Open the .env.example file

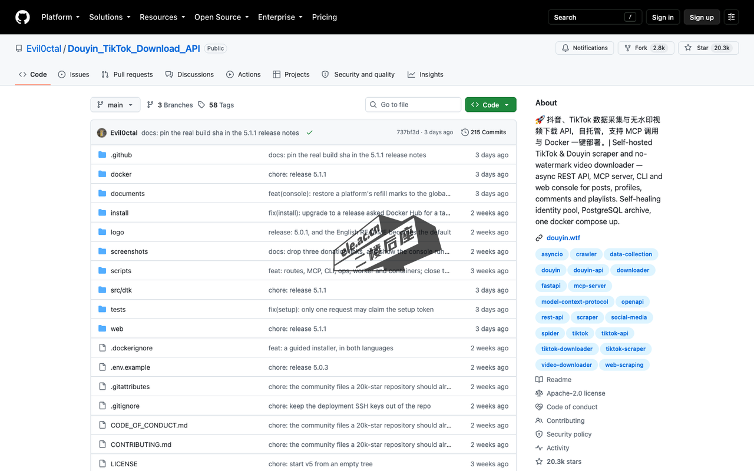(130, 367)
